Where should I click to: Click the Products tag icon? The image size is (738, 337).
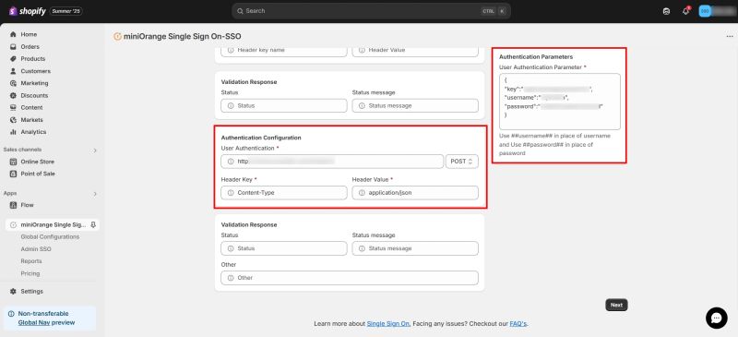[x=13, y=59]
